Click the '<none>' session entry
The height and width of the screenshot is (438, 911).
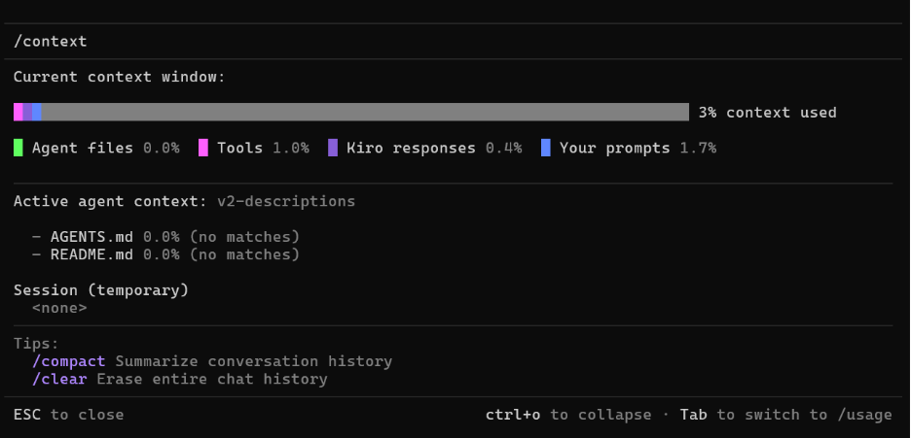[x=59, y=308]
